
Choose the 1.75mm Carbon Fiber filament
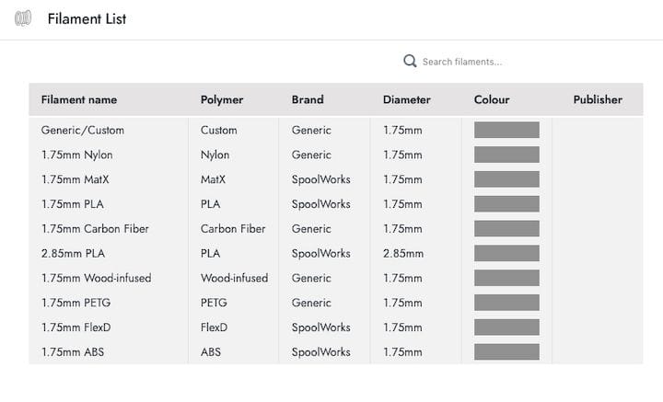tap(95, 228)
